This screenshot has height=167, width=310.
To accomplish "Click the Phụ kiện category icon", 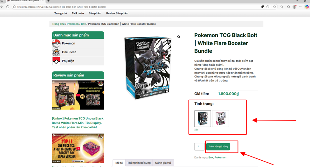I will [56, 61].
